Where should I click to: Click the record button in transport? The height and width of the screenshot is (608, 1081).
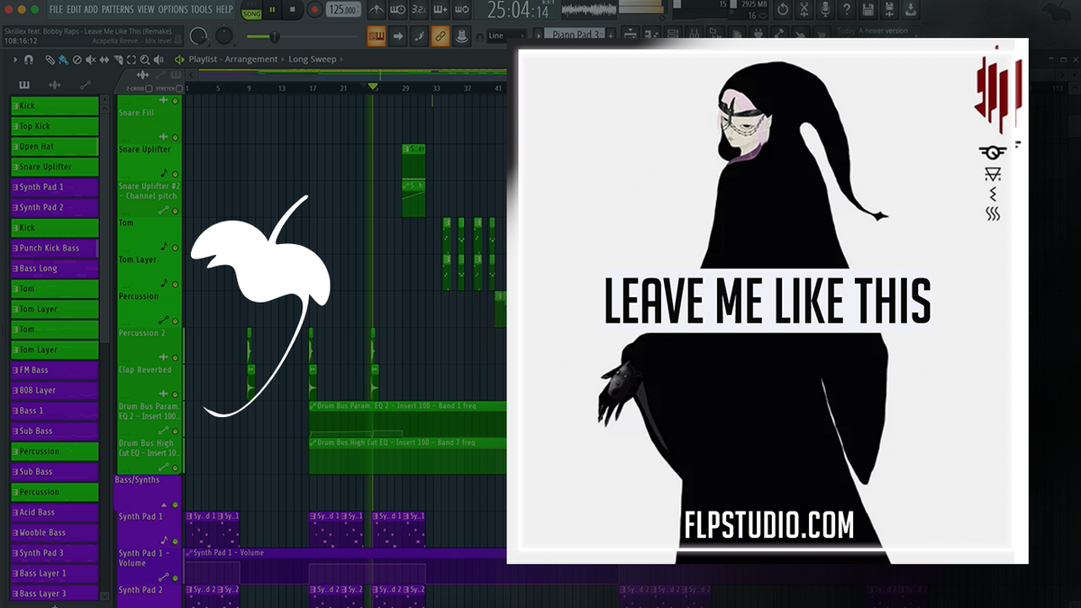[315, 10]
